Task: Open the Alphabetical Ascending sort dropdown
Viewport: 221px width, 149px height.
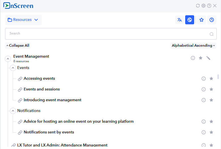Action: click(x=193, y=46)
